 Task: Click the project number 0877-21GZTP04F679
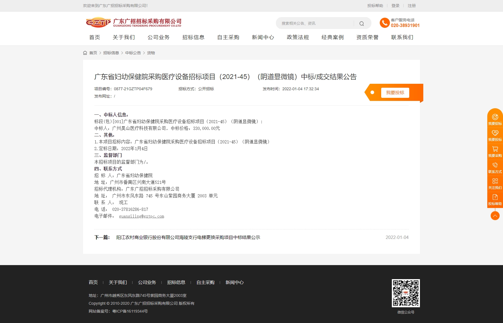[x=133, y=89]
